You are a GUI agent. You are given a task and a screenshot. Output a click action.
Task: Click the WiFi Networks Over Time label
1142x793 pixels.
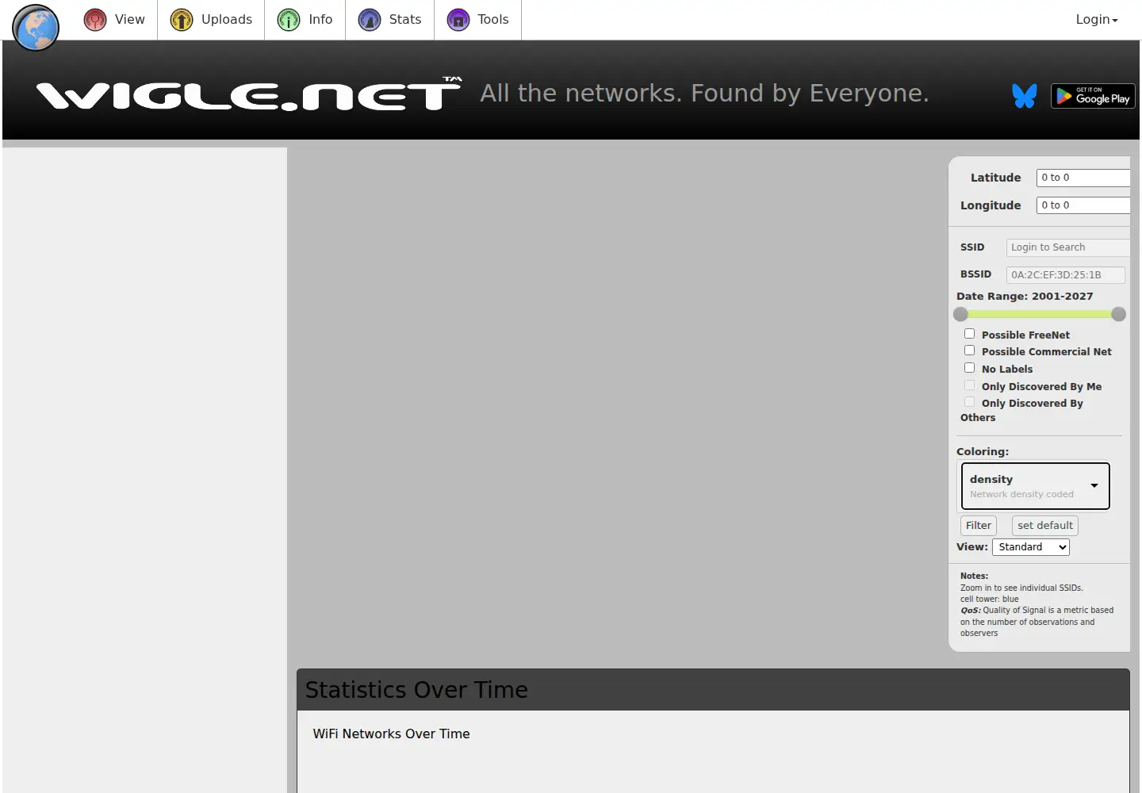[391, 734]
